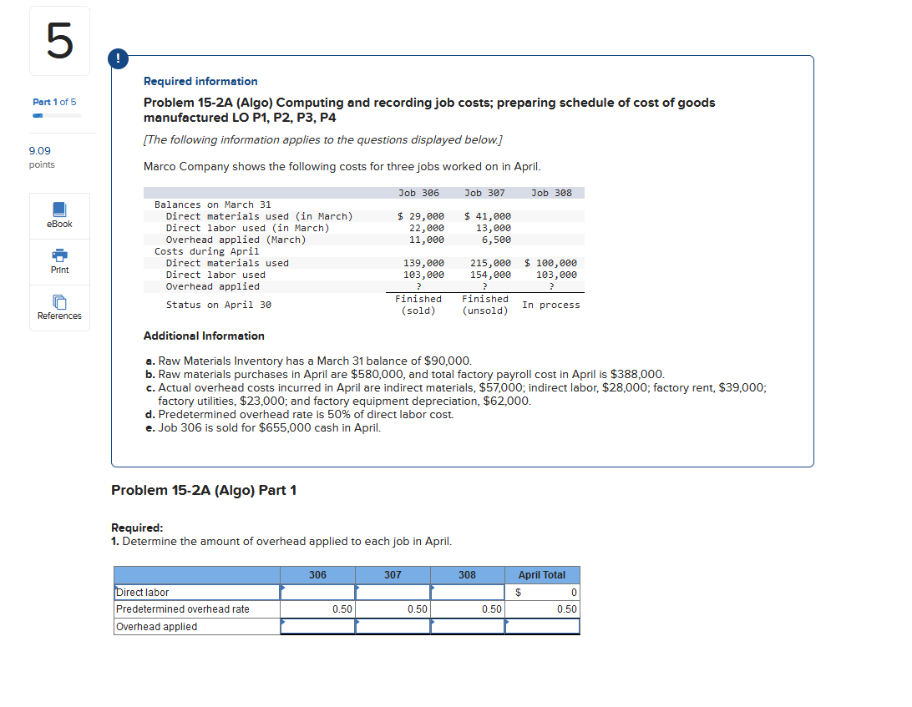Open the References resource
912x707 pixels.
(x=58, y=303)
